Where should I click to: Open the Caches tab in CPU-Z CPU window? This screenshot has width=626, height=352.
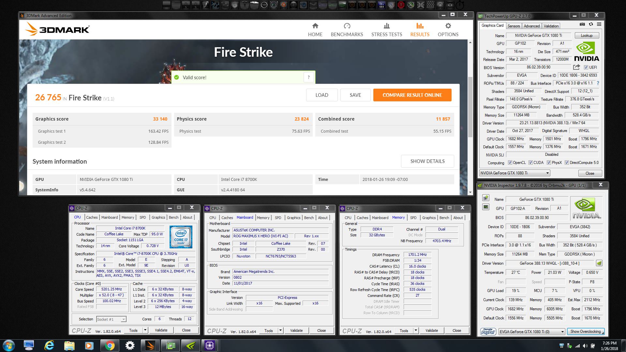coord(92,217)
